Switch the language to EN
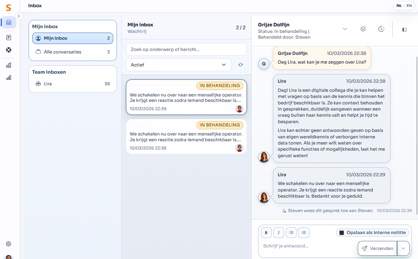This screenshot has width=418, height=259. pos(409,5)
